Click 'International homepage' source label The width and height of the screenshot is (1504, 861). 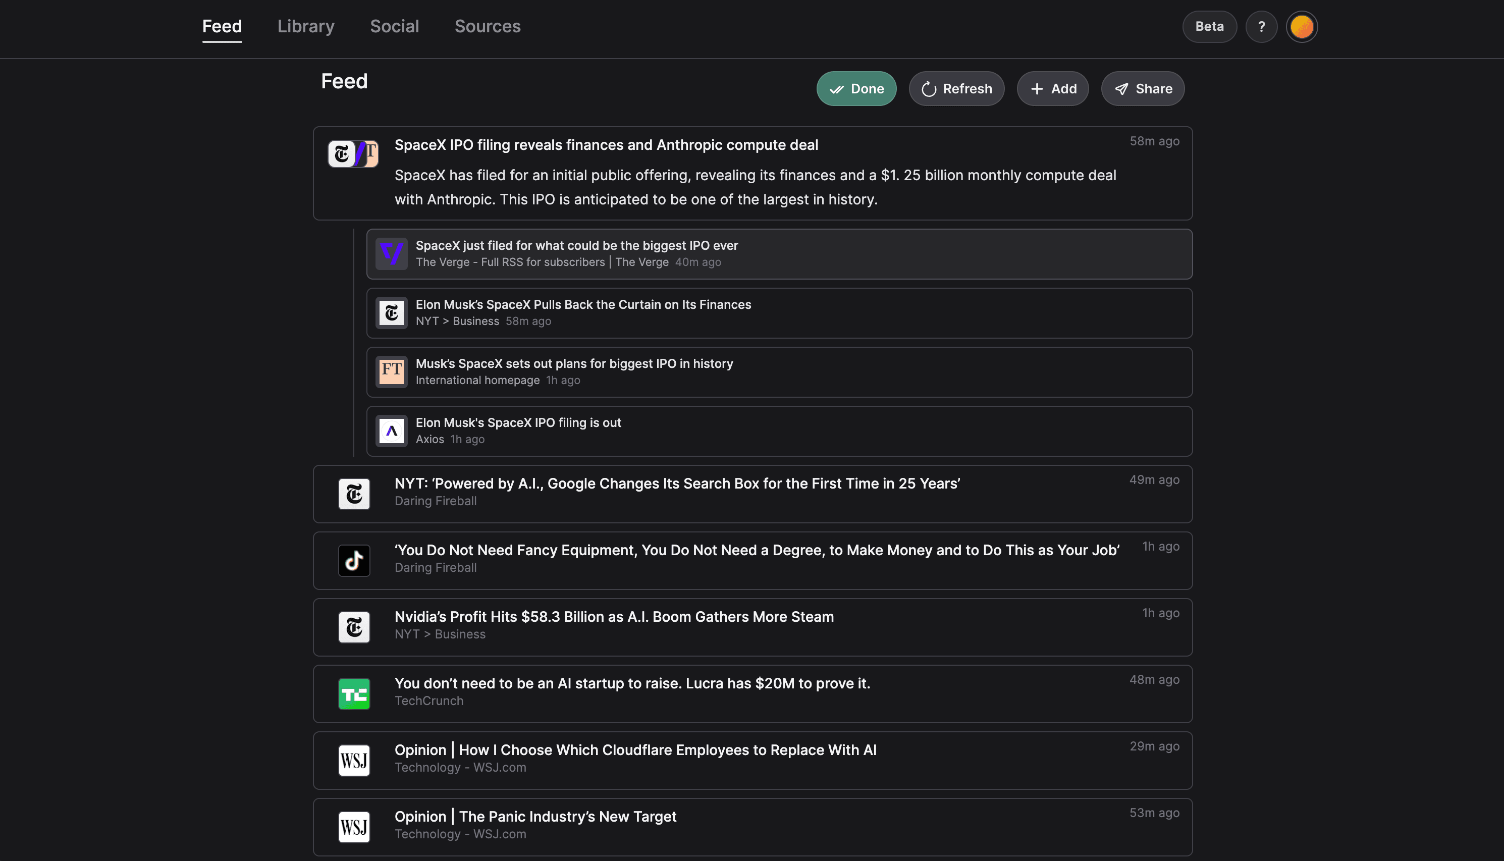tap(477, 380)
